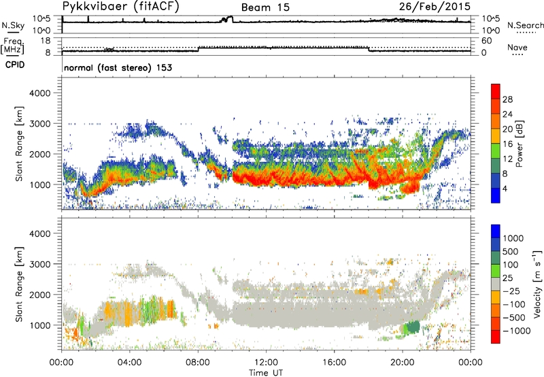Click the red -1000 velocity colorbar swatch

tap(496, 337)
